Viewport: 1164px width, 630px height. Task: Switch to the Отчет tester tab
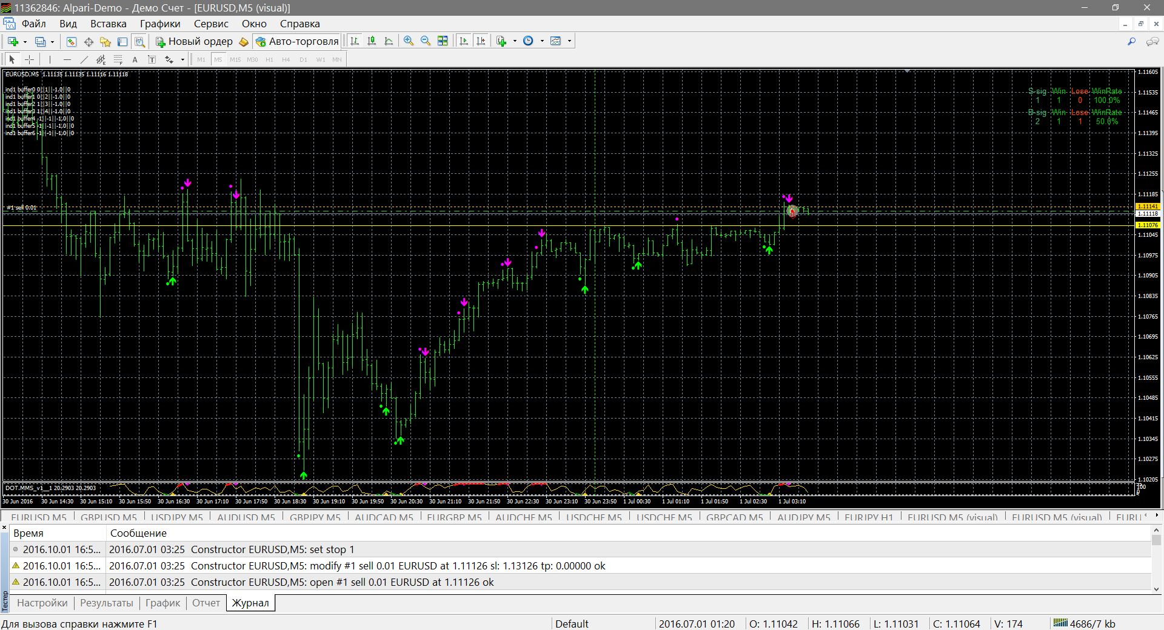pos(206,603)
